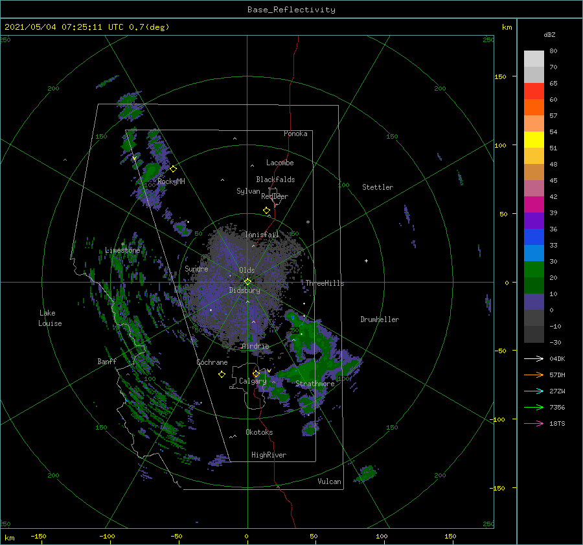This screenshot has height=545, width=583.
Task: Select the 20 dBZ green color swatch
Action: coord(534,270)
